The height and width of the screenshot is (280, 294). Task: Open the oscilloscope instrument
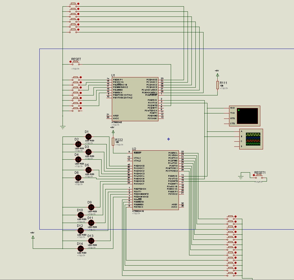254,139
